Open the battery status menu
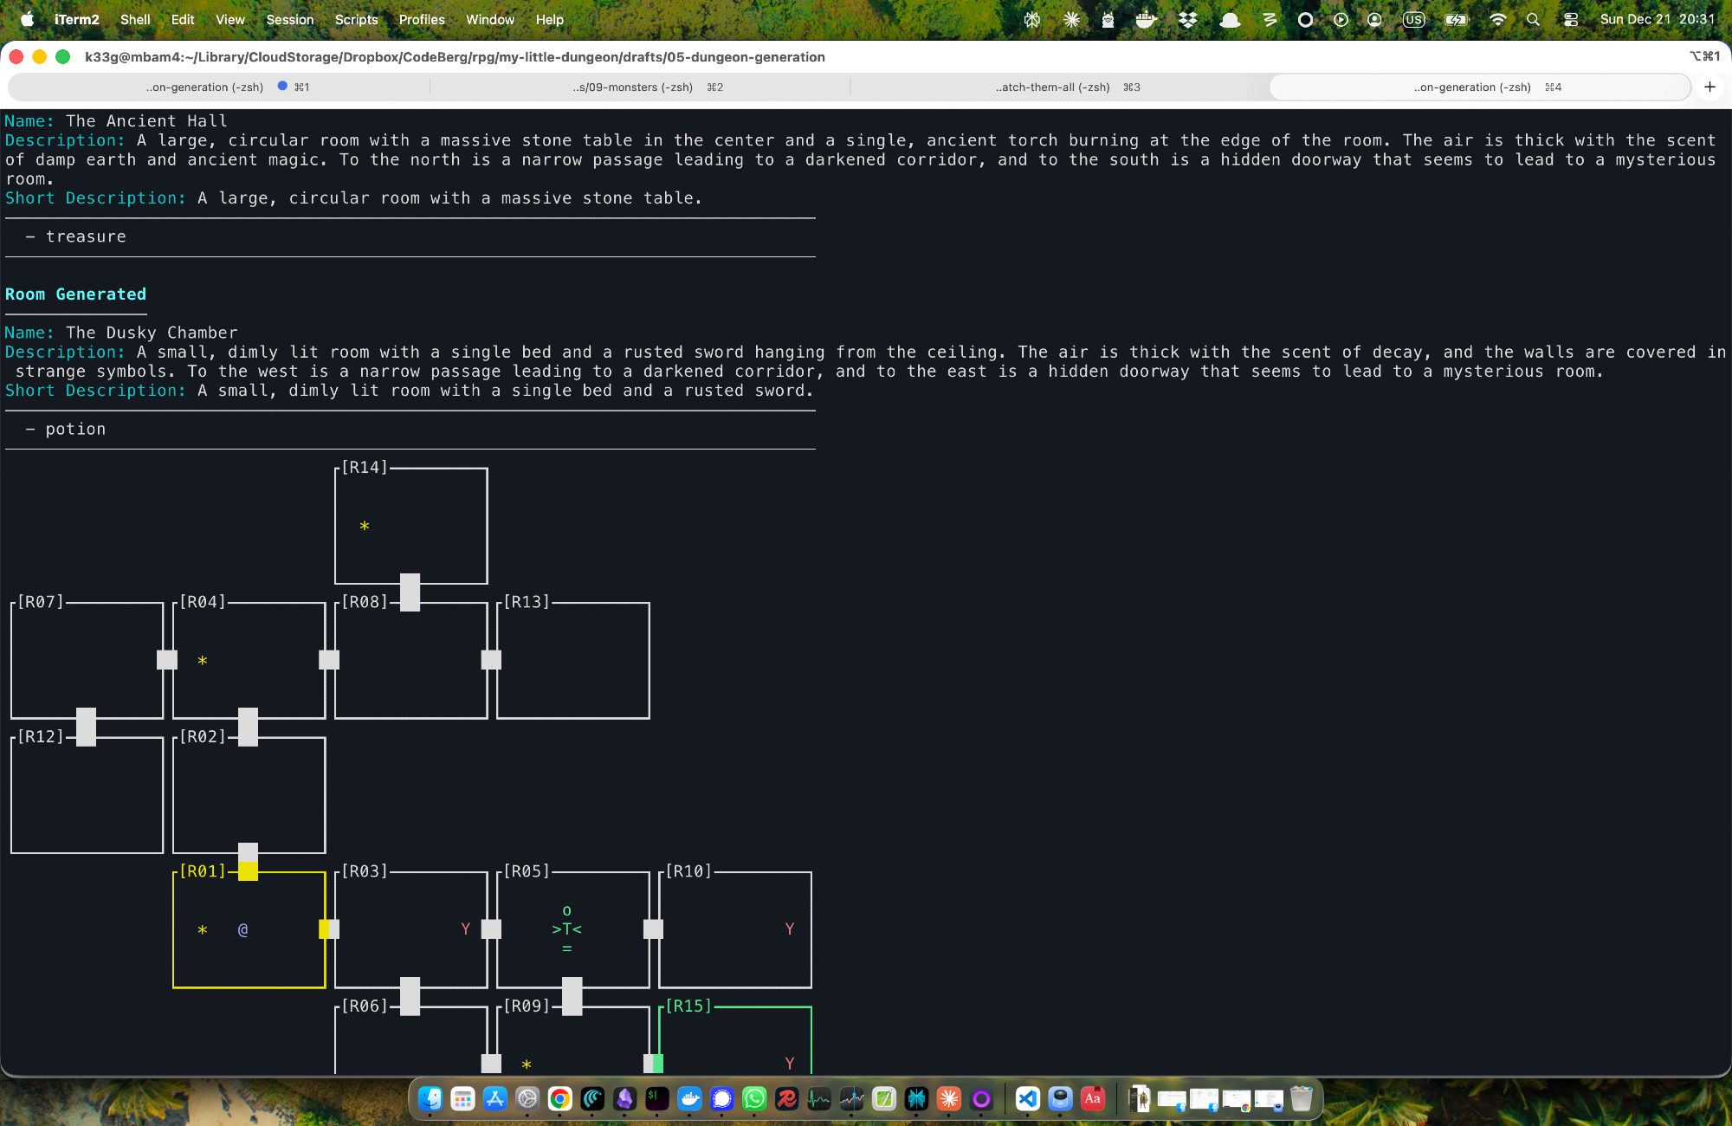Image resolution: width=1732 pixels, height=1126 pixels. coord(1456,19)
